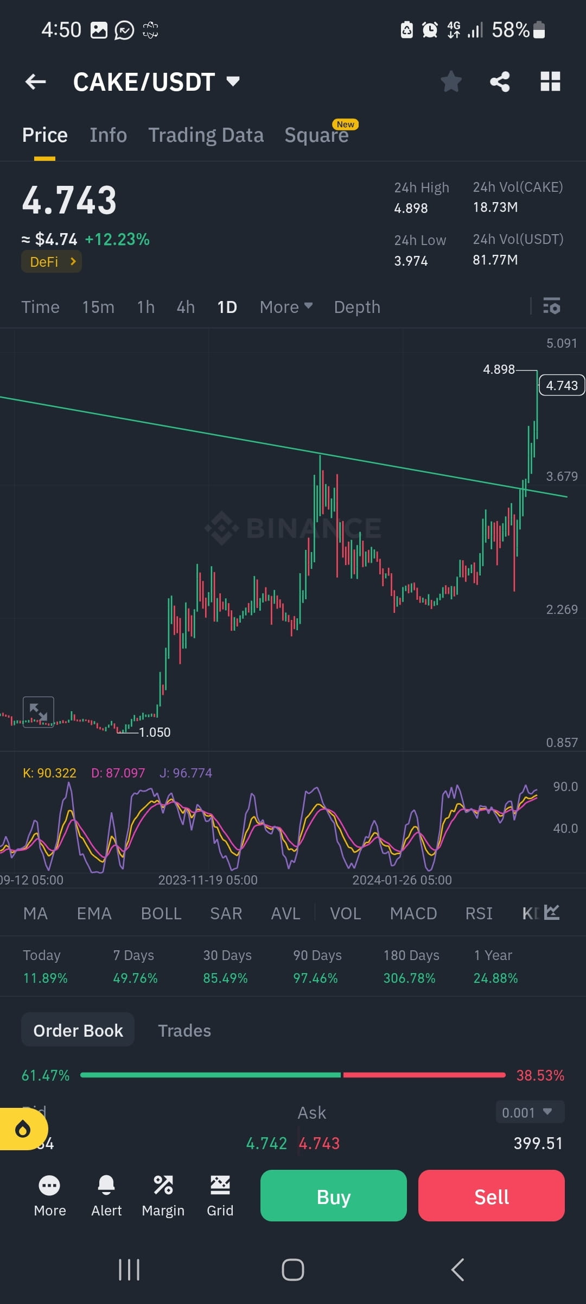Toggle the EMA indicator

(94, 913)
